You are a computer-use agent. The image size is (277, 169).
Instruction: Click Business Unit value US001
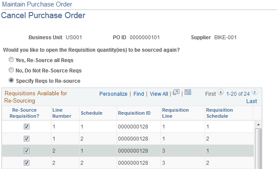tap(74, 38)
